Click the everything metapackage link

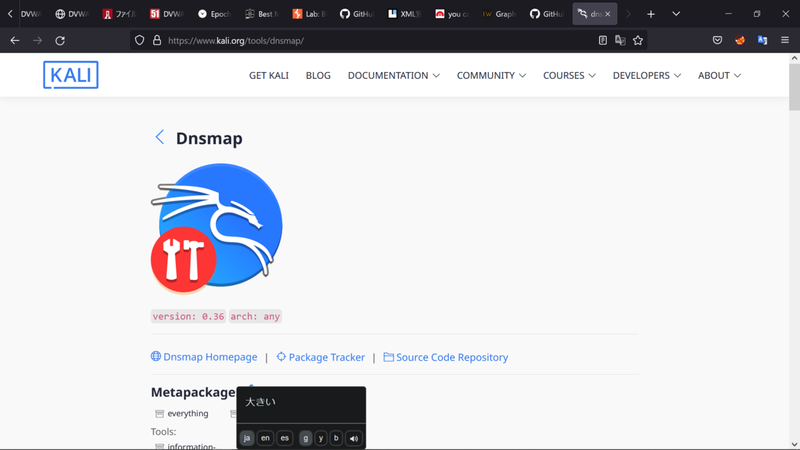[188, 414]
